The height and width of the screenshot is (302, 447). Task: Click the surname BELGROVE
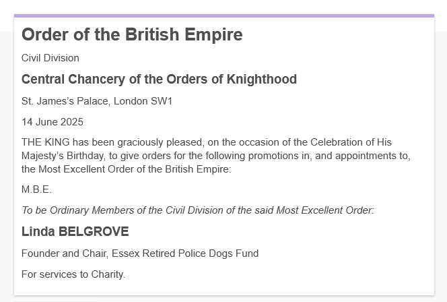click(x=94, y=231)
